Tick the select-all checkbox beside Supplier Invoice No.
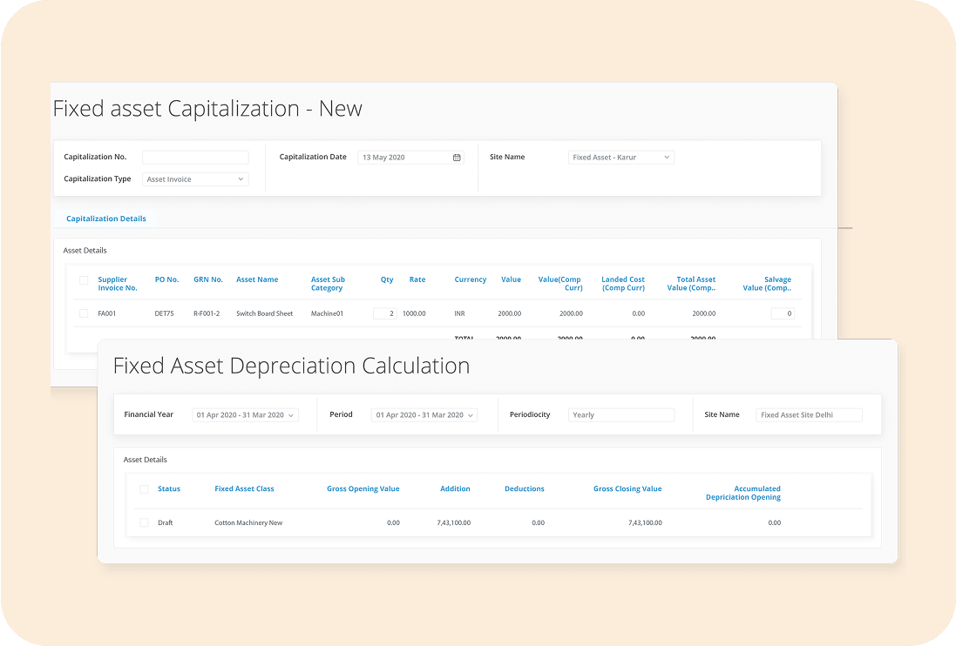The width and height of the screenshot is (956, 646). pyautogui.click(x=84, y=280)
